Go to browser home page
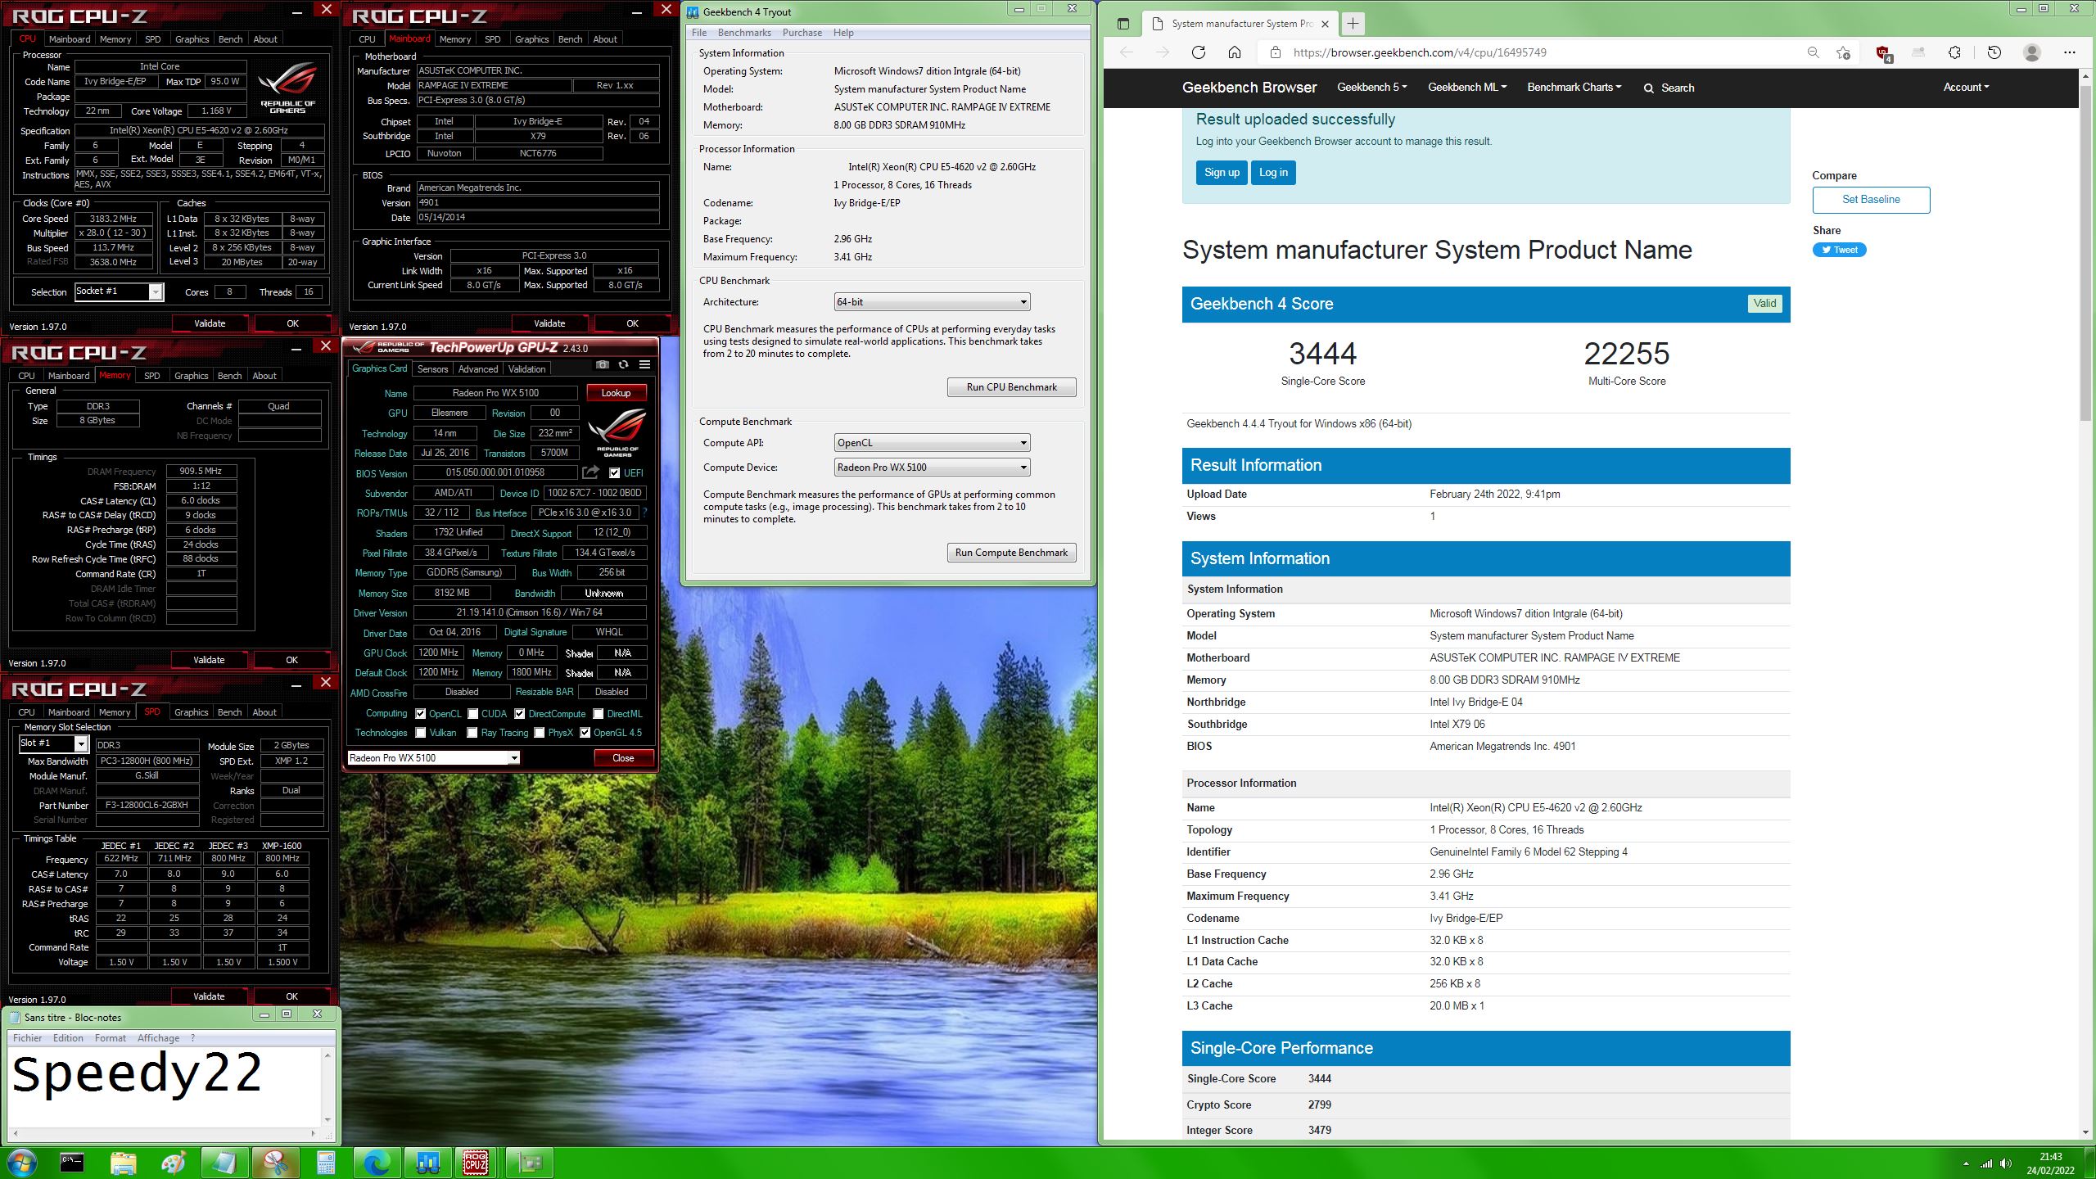This screenshot has height=1179, width=2096. 1234,52
